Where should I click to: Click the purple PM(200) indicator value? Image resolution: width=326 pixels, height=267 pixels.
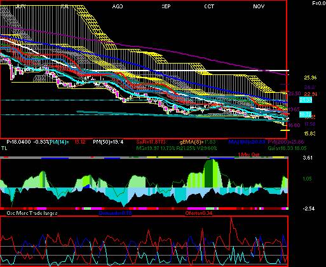tap(286, 142)
